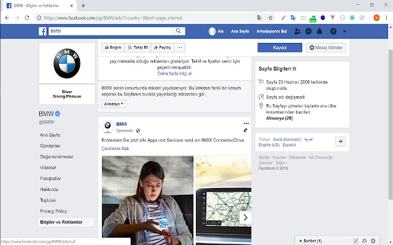Click Google Translate extension icon

pyautogui.click(x=293, y=18)
